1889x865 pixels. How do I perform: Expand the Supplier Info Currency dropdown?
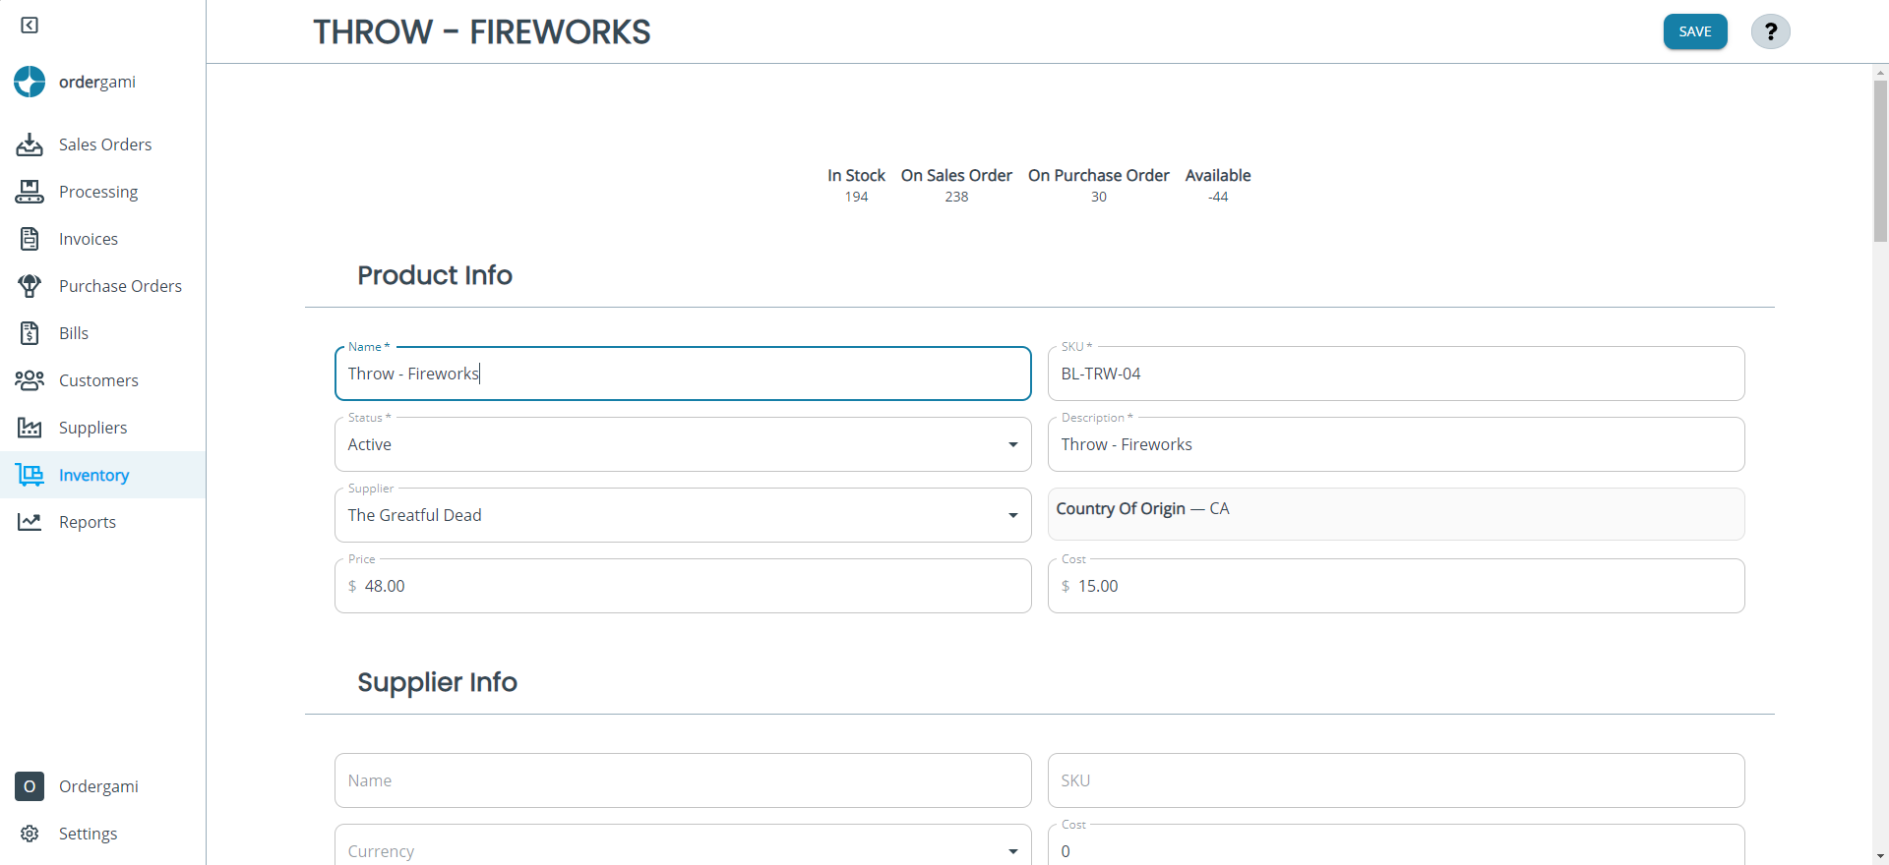[683, 845]
